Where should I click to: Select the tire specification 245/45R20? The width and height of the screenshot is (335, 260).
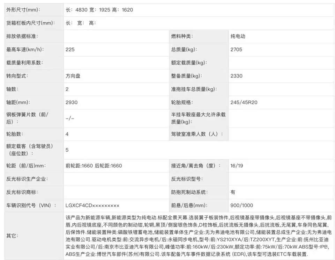pos(244,102)
